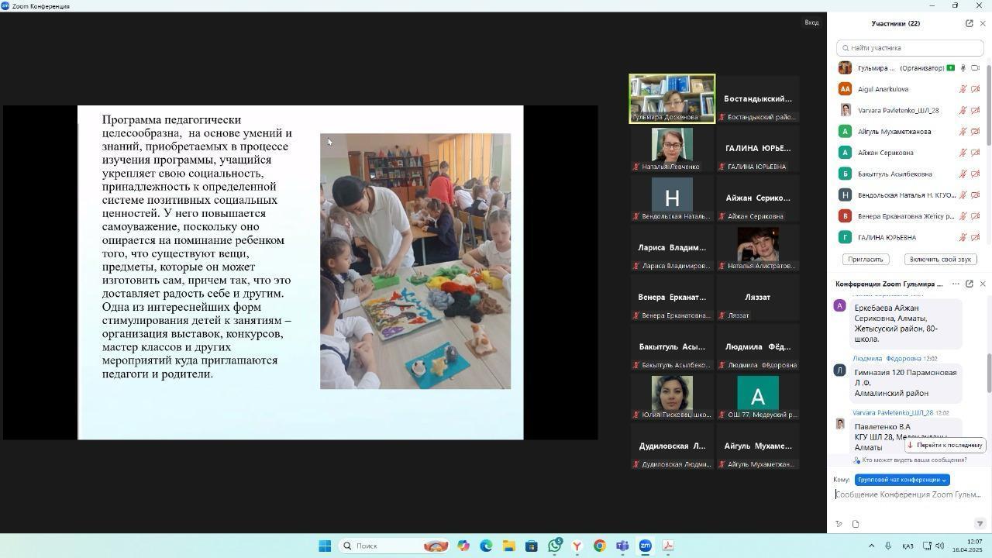Pop out the Participants panel
992x558 pixels.
(x=969, y=23)
